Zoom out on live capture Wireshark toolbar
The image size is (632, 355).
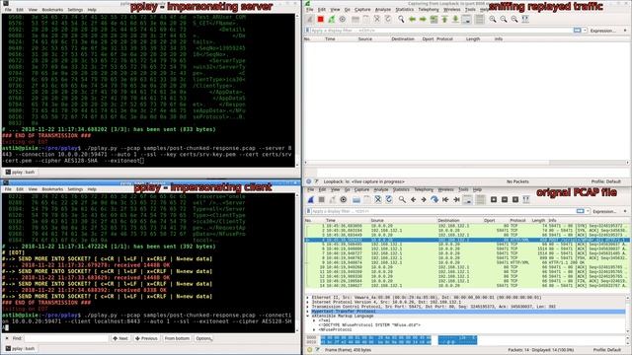pos(504,19)
